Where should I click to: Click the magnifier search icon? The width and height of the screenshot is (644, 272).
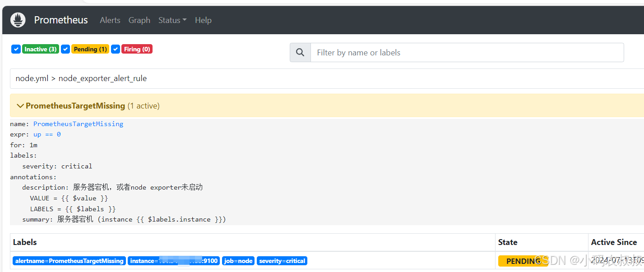click(300, 53)
